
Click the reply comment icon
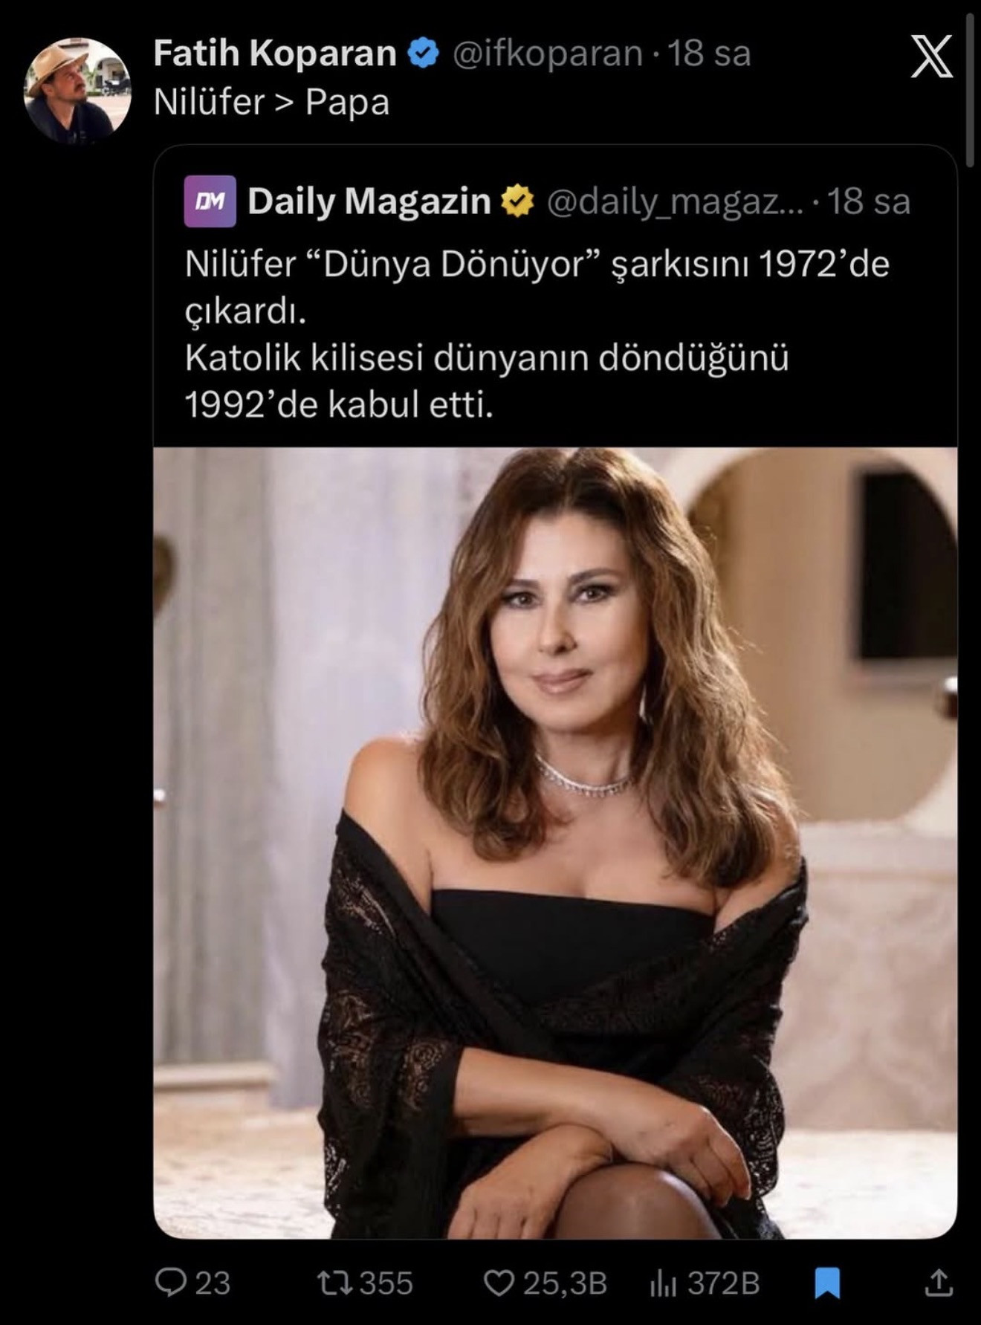coord(171,1283)
